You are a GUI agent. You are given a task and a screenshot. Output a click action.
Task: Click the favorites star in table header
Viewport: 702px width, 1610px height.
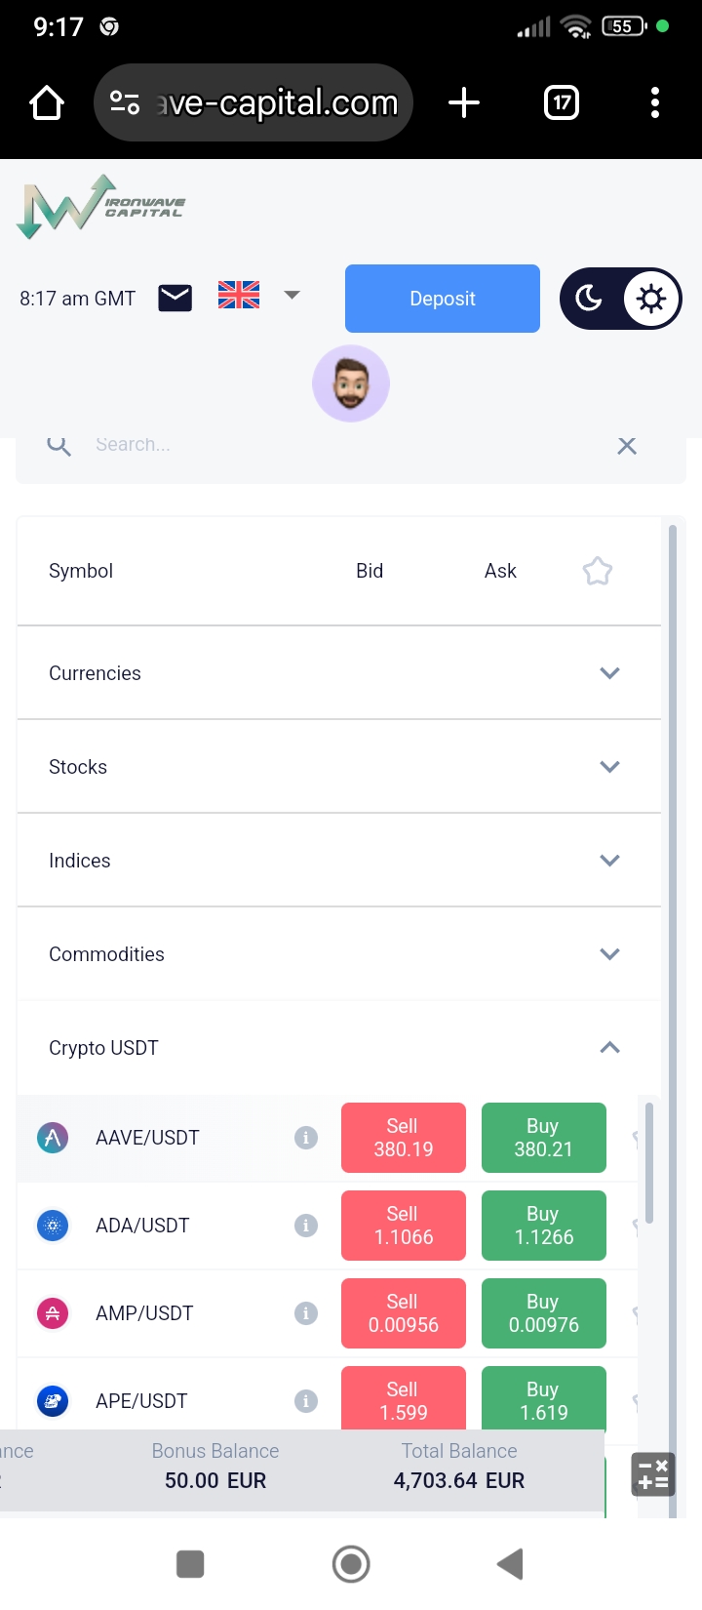597,571
